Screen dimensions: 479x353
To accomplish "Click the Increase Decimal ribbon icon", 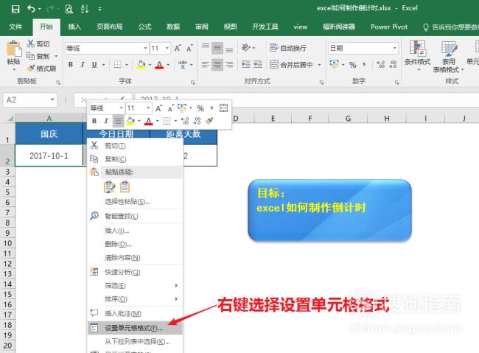I will pyautogui.click(x=381, y=65).
